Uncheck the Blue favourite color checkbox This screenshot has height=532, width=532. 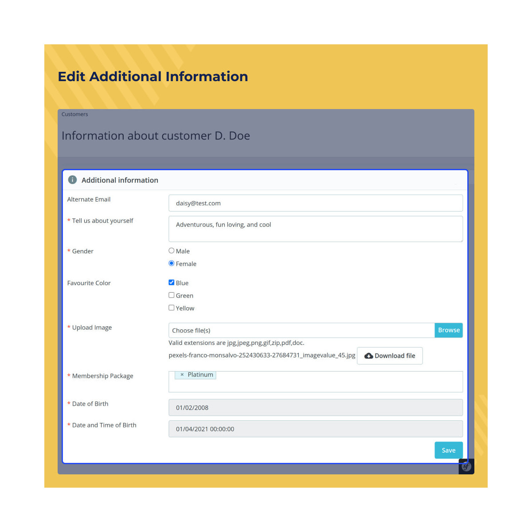tap(171, 282)
